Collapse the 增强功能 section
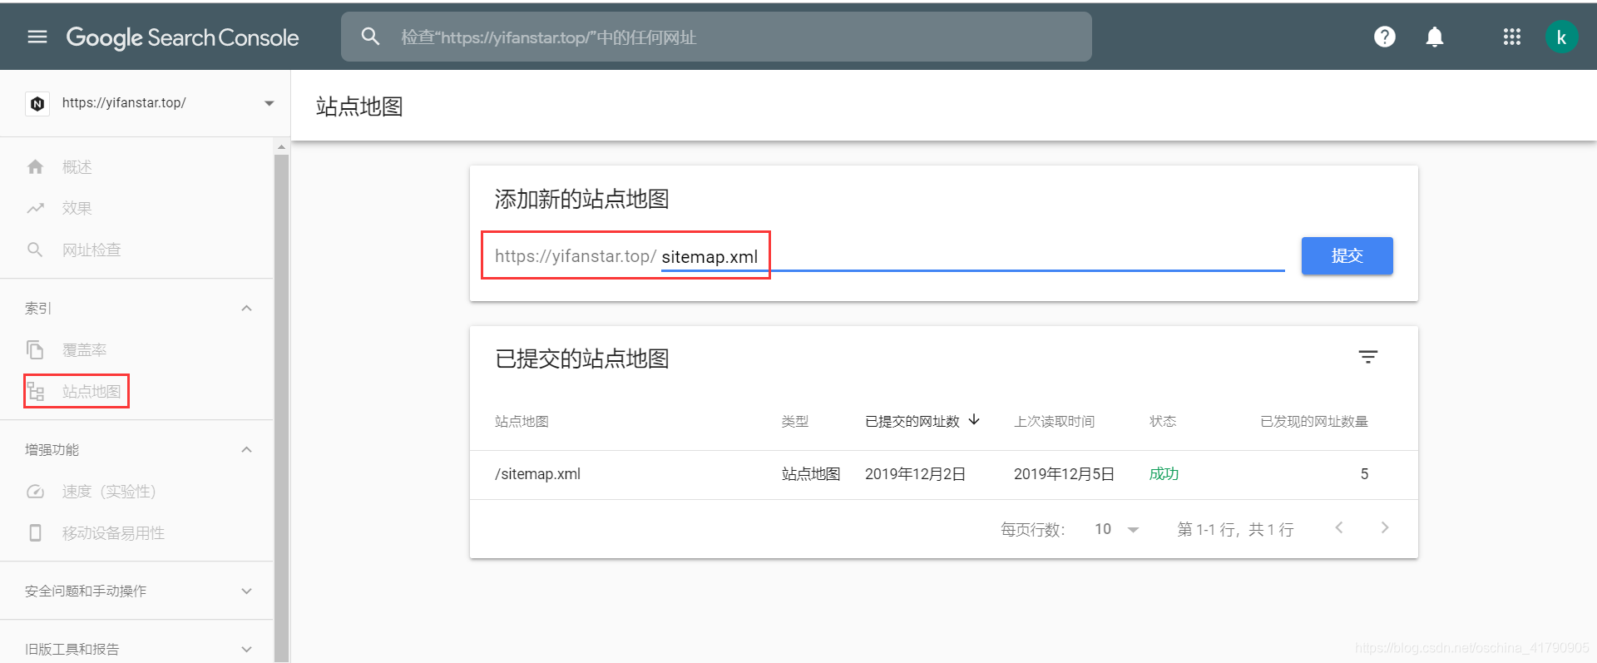Screen dimensions: 1597x663 (x=246, y=449)
